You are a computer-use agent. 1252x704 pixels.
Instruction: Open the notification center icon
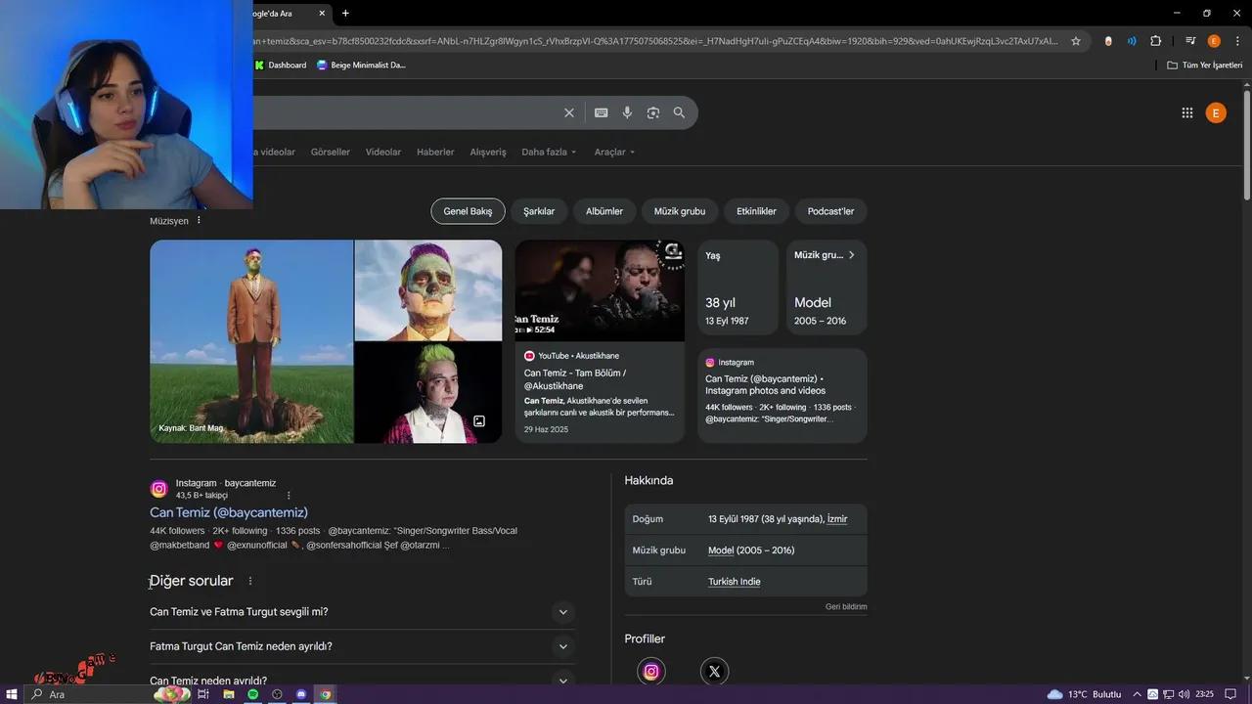pos(1230,694)
